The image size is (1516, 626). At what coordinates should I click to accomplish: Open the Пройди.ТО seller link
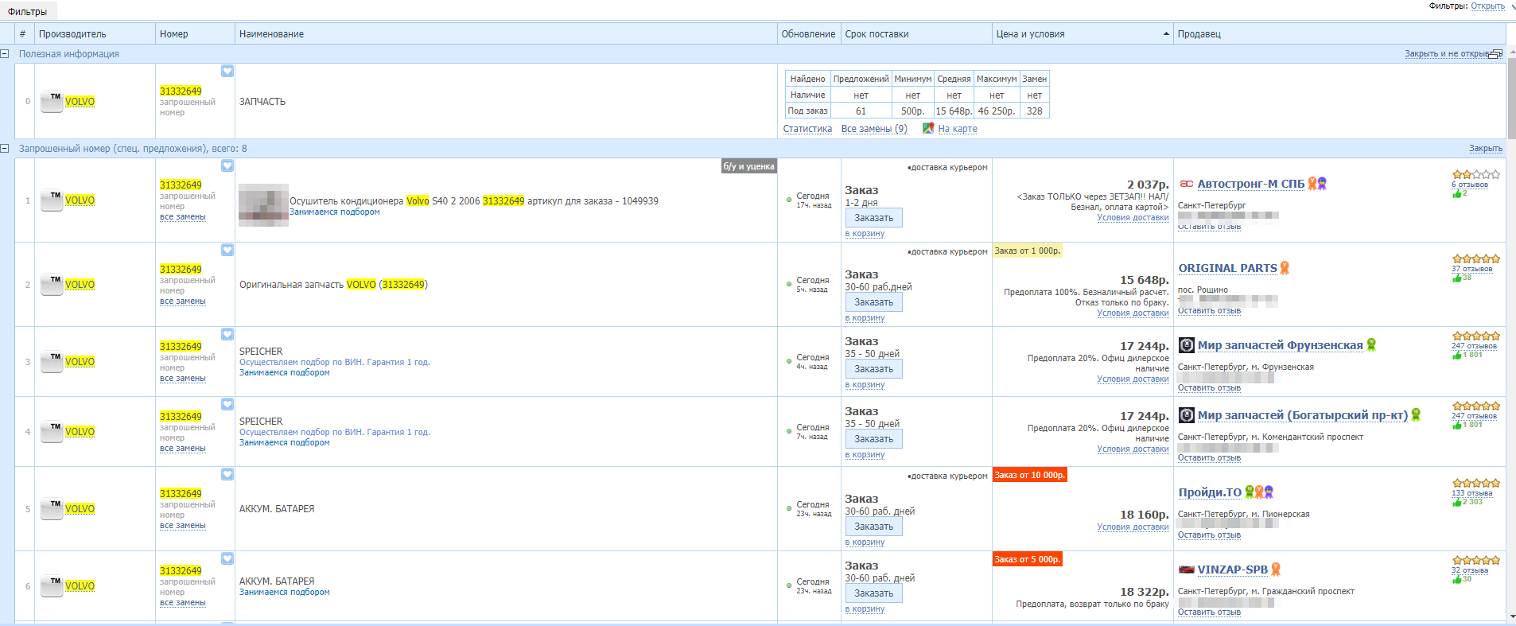[x=1210, y=492]
